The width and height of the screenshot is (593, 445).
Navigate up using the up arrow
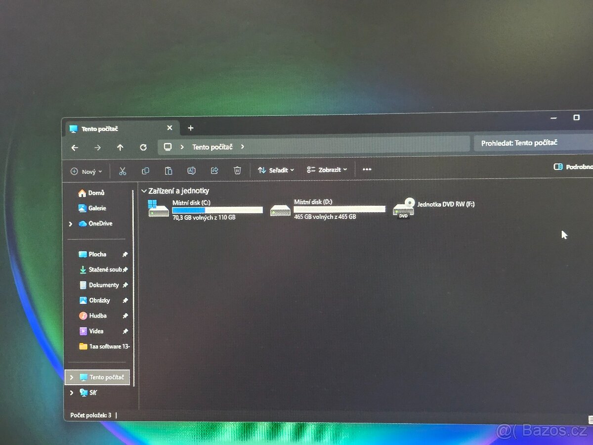click(120, 147)
